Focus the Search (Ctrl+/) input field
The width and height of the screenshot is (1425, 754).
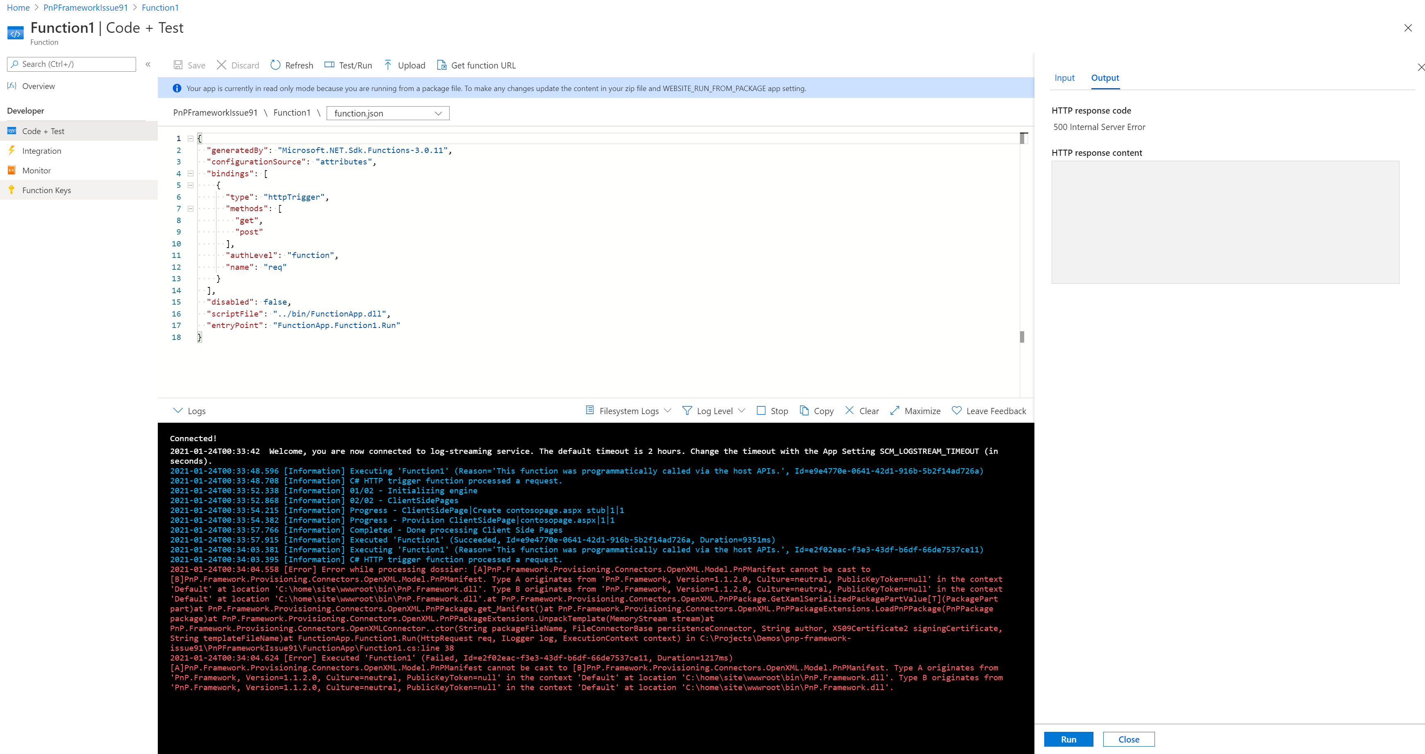point(71,64)
